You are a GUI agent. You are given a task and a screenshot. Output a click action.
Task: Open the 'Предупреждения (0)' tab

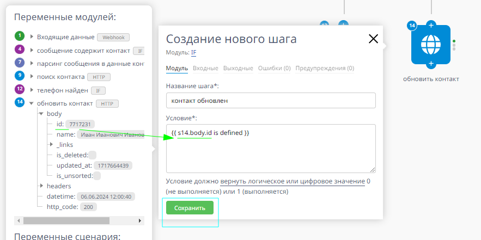[325, 69]
